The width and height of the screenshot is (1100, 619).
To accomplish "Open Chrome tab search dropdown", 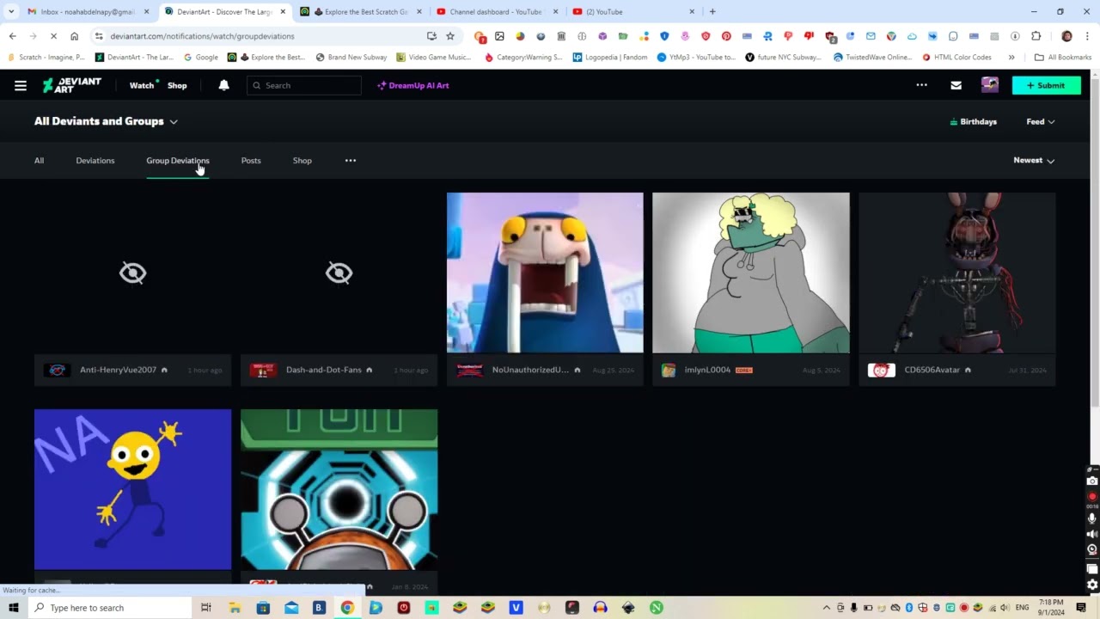I will (10, 12).
